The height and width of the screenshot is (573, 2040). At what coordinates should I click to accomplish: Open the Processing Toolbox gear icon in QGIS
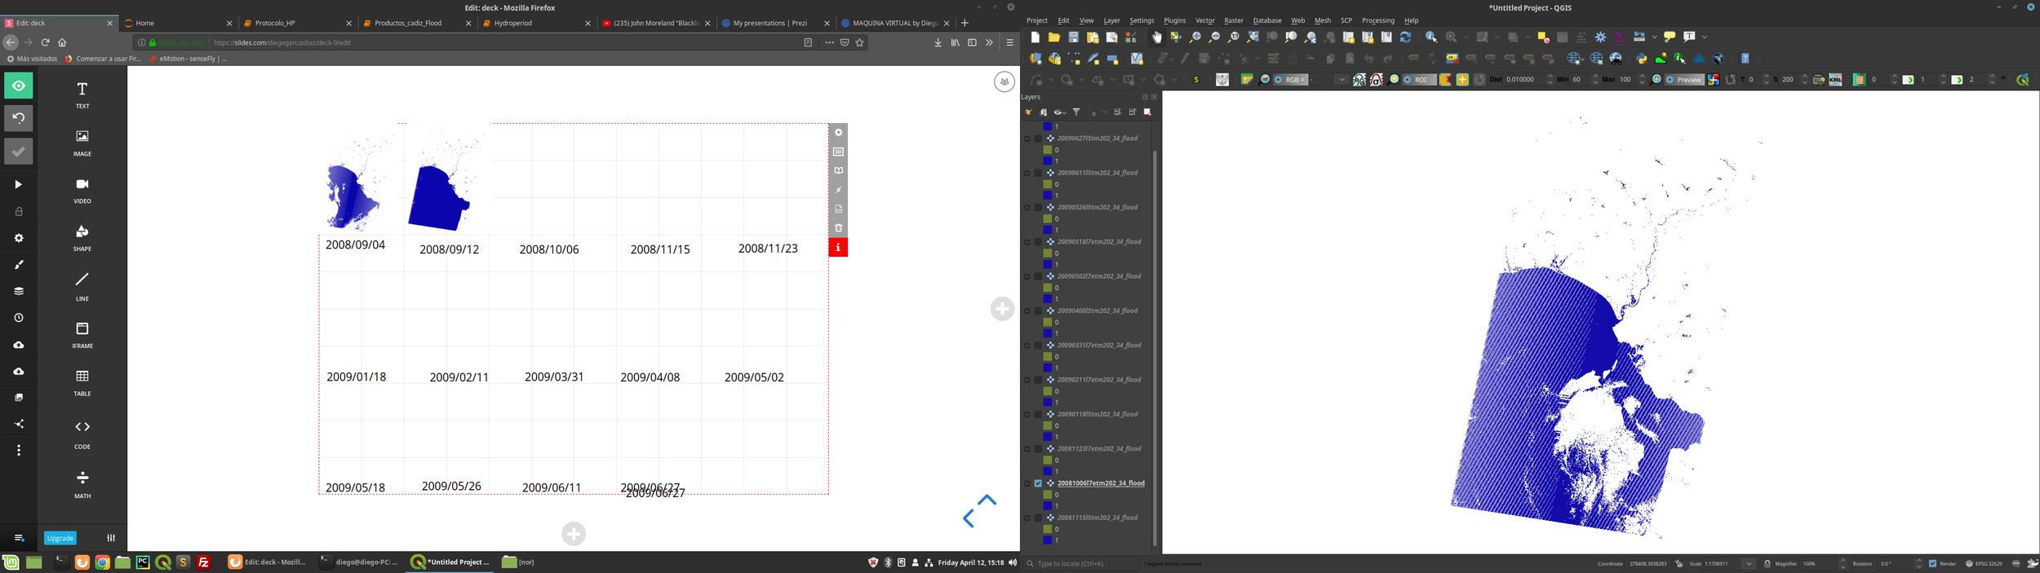pos(1601,37)
